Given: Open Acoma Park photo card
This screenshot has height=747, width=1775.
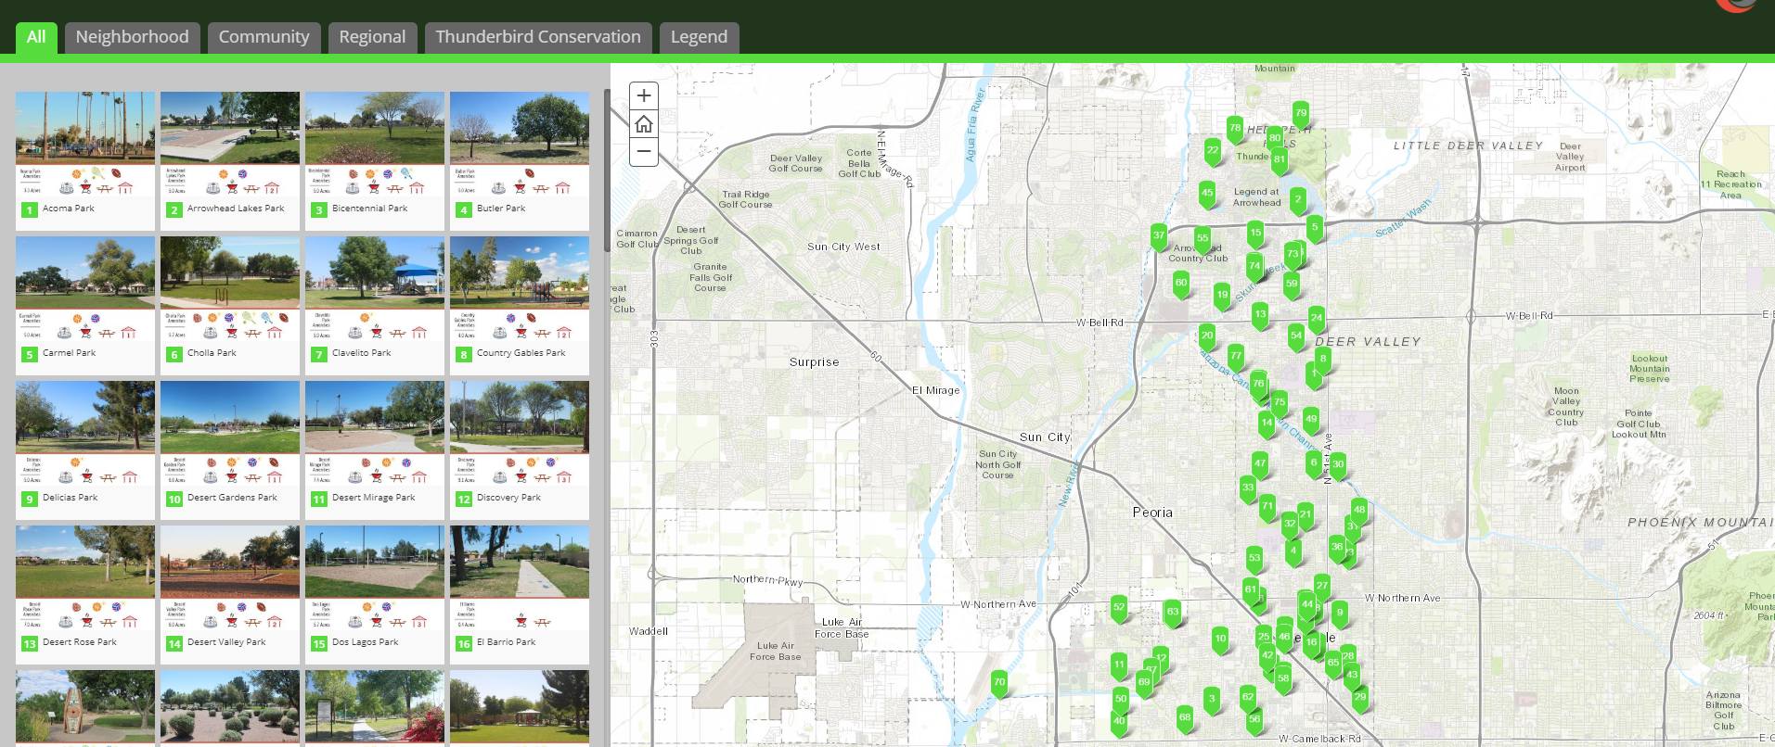Looking at the screenshot, I should (85, 128).
